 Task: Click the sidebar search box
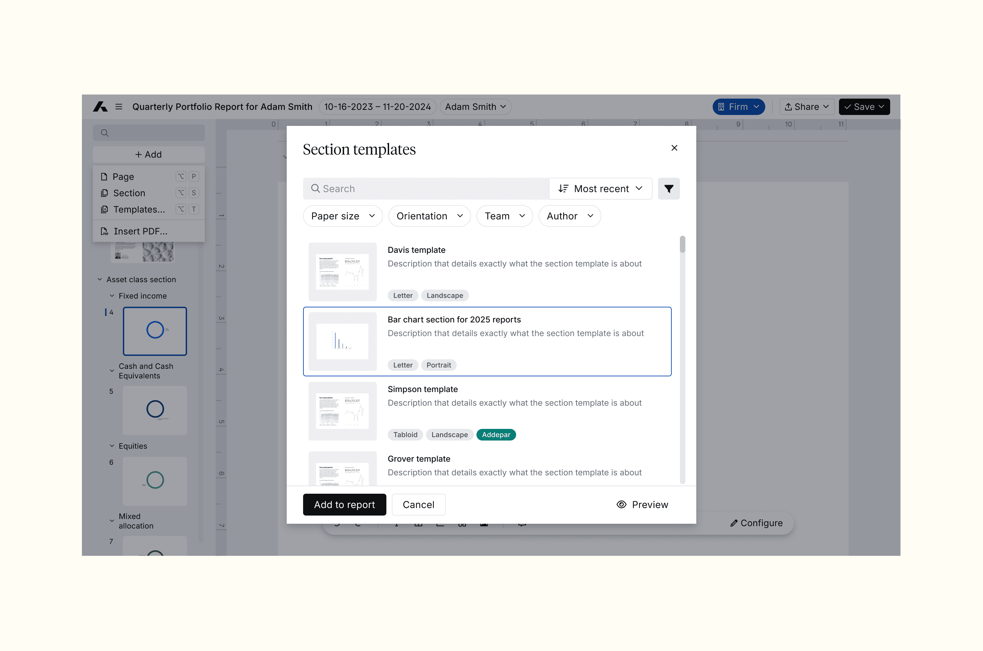(x=149, y=133)
